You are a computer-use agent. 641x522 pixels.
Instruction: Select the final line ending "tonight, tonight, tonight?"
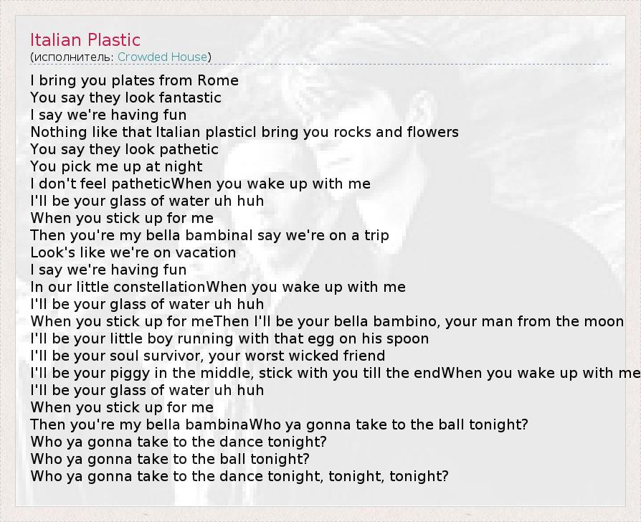[239, 476]
